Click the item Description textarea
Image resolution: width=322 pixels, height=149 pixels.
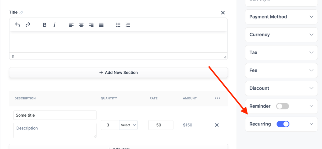click(55, 130)
